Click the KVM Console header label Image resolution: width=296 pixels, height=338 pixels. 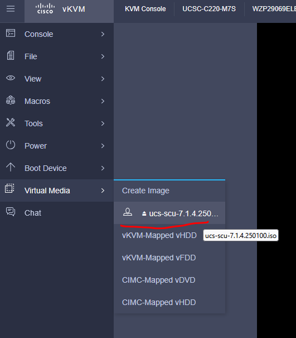(x=145, y=9)
